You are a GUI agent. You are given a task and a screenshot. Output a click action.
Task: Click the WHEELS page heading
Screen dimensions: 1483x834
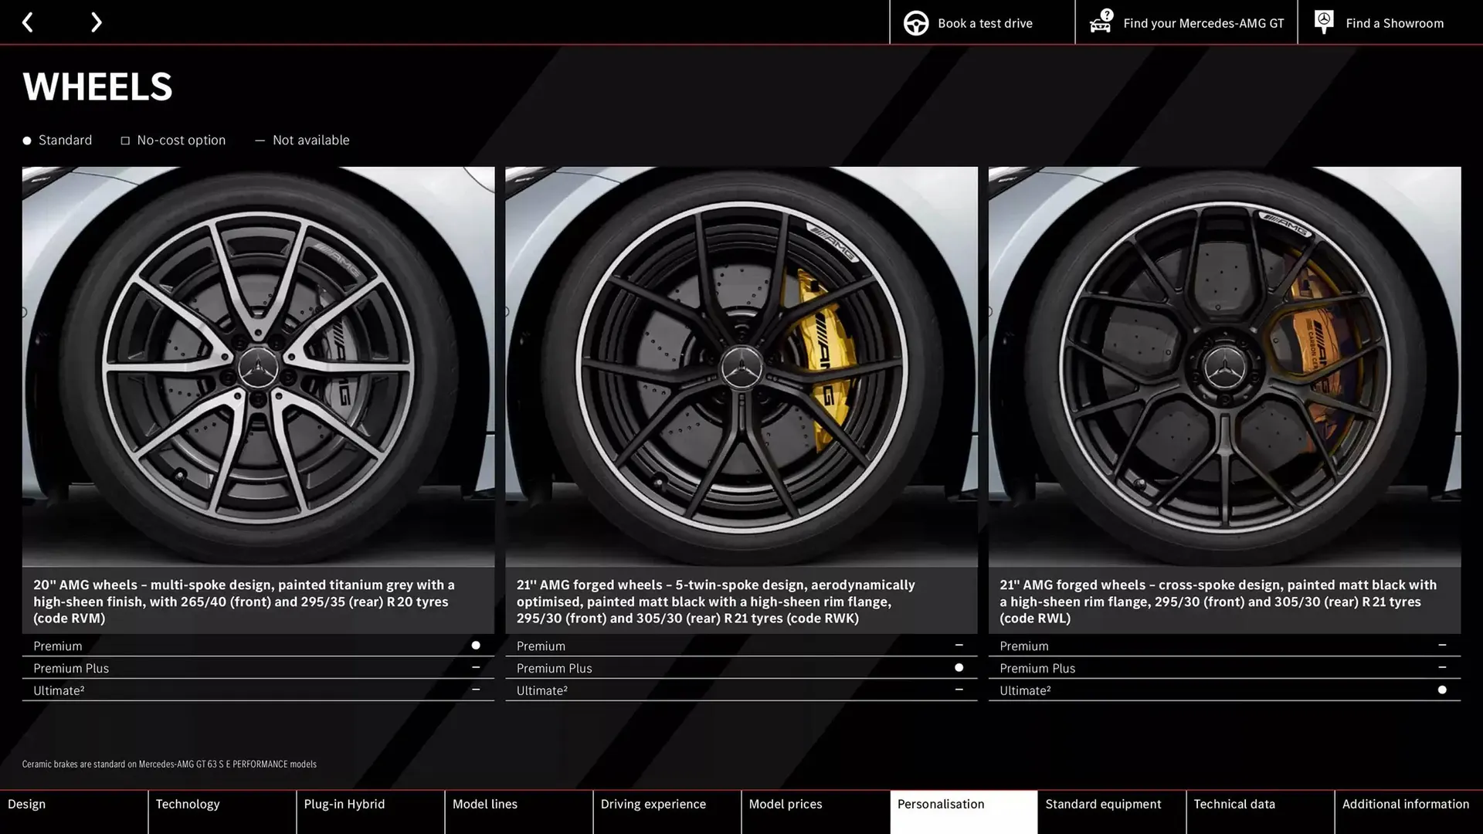point(97,86)
